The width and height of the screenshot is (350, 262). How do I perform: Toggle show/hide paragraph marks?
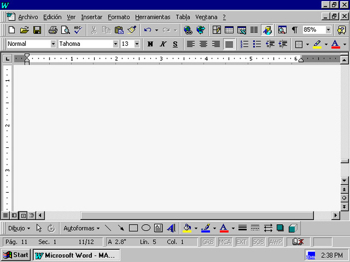click(x=295, y=30)
